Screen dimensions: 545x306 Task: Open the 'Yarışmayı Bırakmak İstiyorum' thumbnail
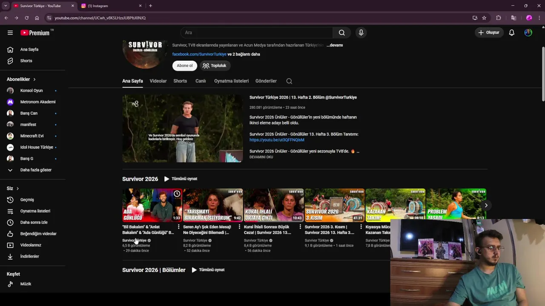coord(213,205)
